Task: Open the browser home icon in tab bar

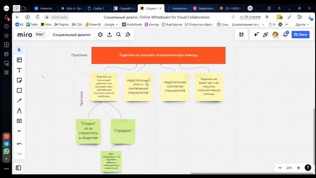Action: pos(16,8)
